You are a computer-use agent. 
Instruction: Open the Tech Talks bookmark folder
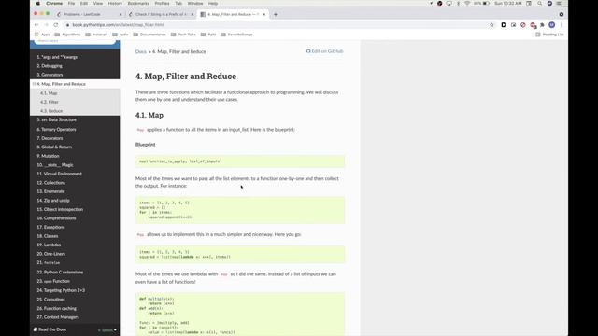click(x=183, y=35)
